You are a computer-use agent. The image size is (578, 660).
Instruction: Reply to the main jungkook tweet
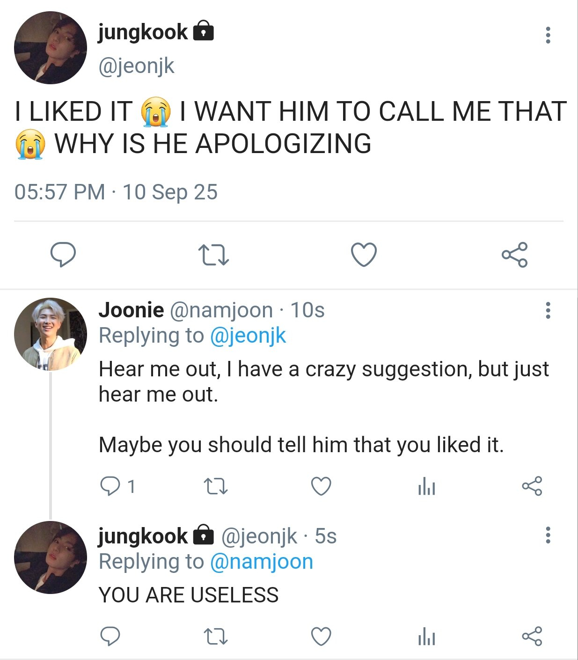point(63,255)
